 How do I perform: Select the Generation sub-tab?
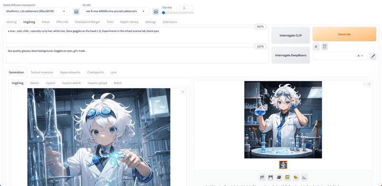[x=16, y=72]
